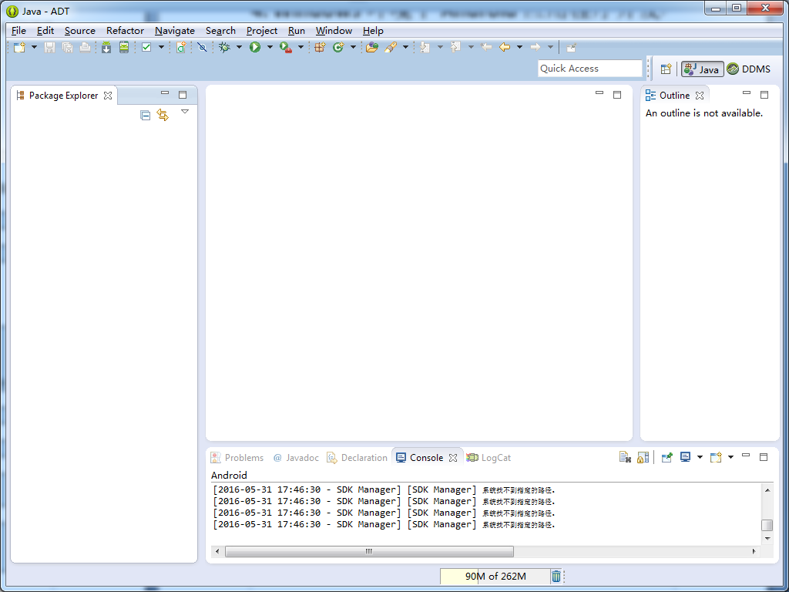Toggle the Pin Console icon
Viewport: 789px width, 592px height.
(666, 457)
